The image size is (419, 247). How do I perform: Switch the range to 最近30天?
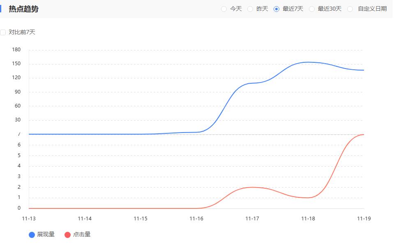[x=312, y=9]
